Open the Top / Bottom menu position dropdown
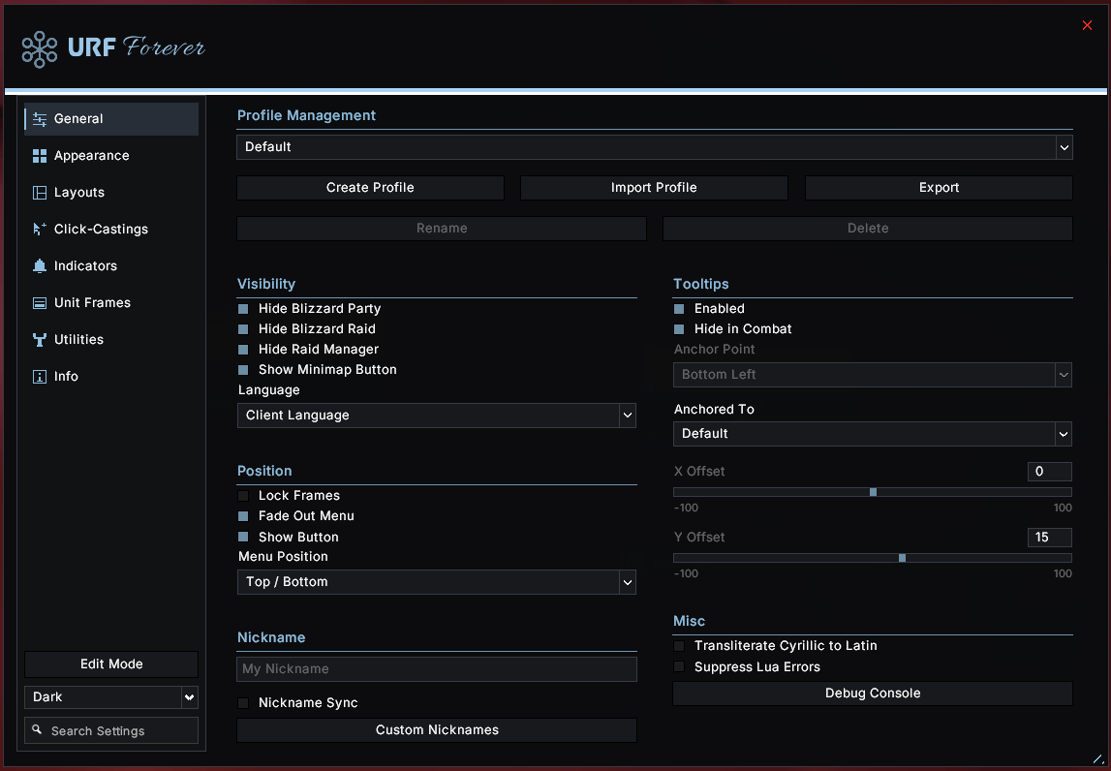 [x=437, y=582]
